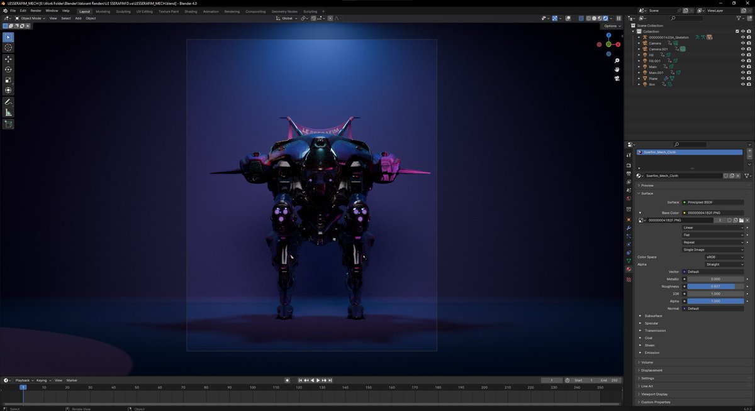Hide the Plane object in viewport
Screen dimensions: 755x411
coord(743,79)
